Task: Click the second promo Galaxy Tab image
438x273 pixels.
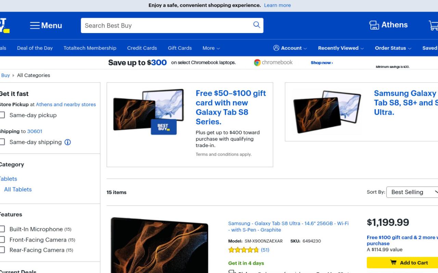Action: click(x=327, y=112)
